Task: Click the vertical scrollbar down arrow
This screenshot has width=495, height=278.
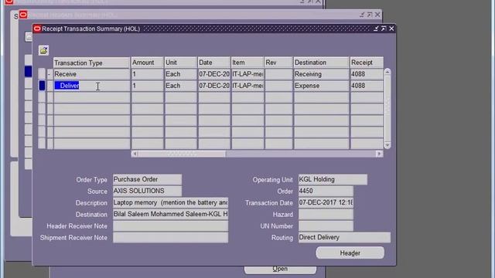Action: 387,145
